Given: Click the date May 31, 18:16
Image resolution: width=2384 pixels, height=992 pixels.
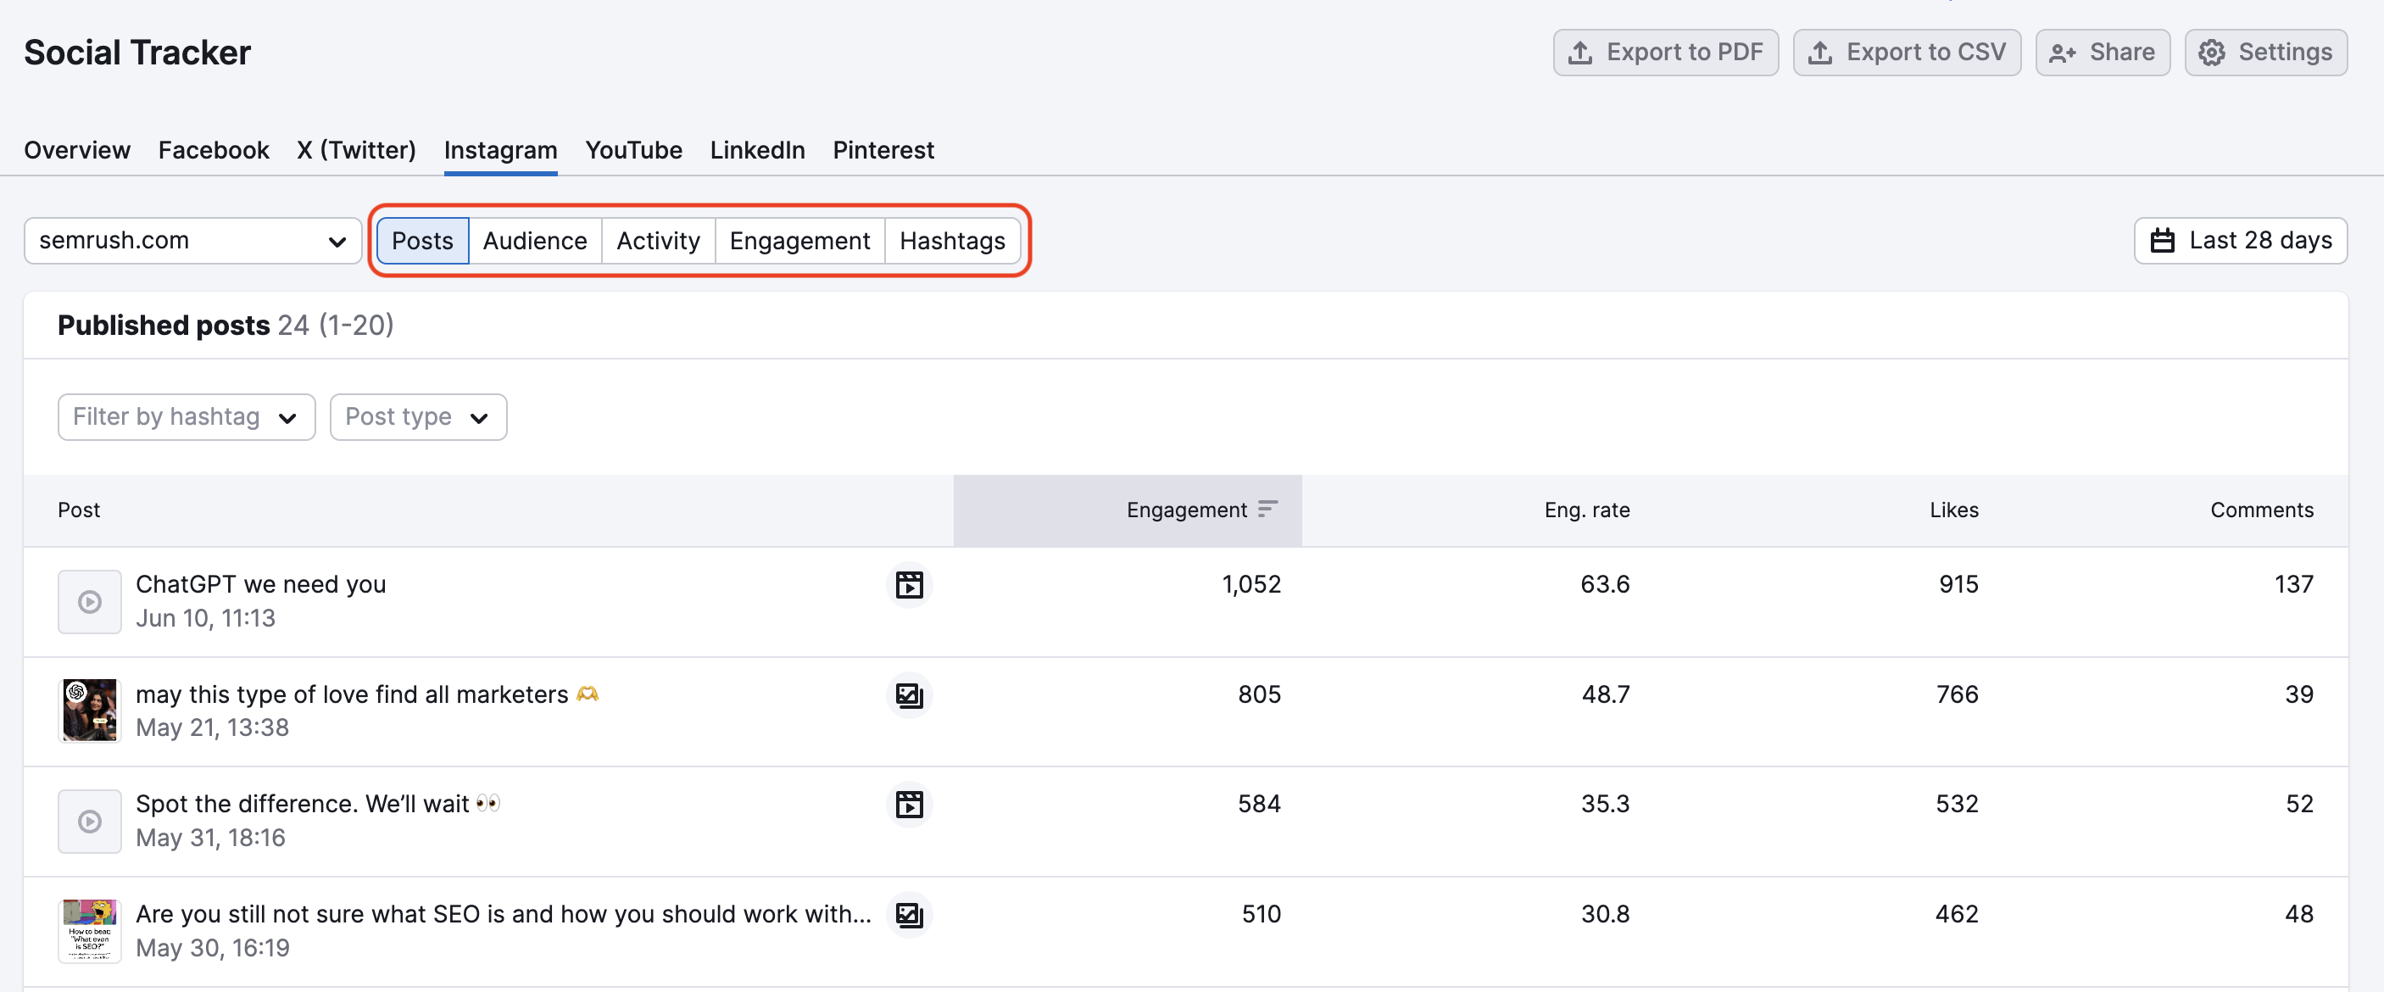Looking at the screenshot, I should pos(211,839).
